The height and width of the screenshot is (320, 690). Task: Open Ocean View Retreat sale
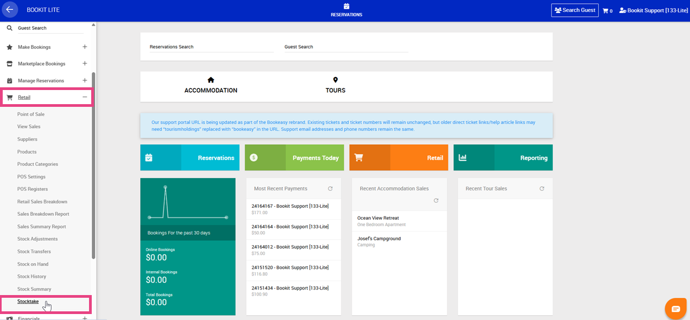pos(399,221)
